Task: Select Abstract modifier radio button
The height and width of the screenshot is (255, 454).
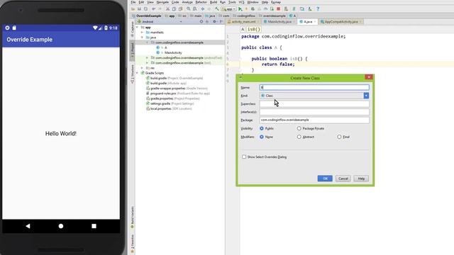Action: pyautogui.click(x=299, y=137)
